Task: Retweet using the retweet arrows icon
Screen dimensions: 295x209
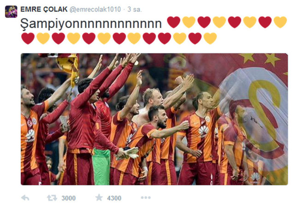Action: coord(52,198)
